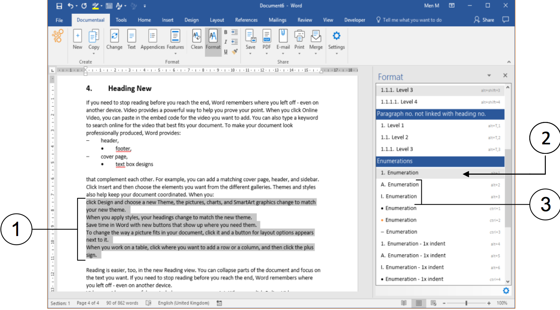
Task: Switch to the Tools tab
Action: (121, 20)
